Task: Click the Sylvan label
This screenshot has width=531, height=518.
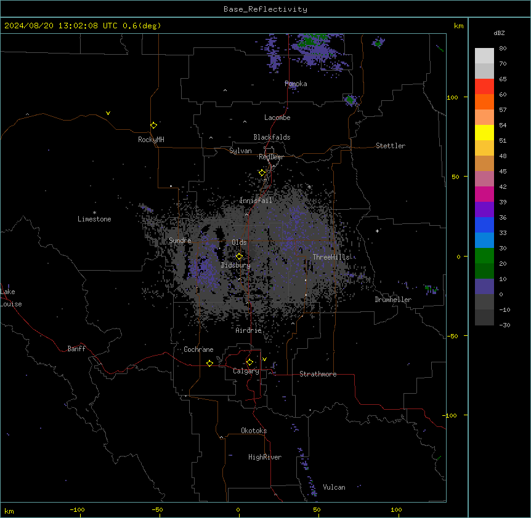Action: [x=240, y=151]
